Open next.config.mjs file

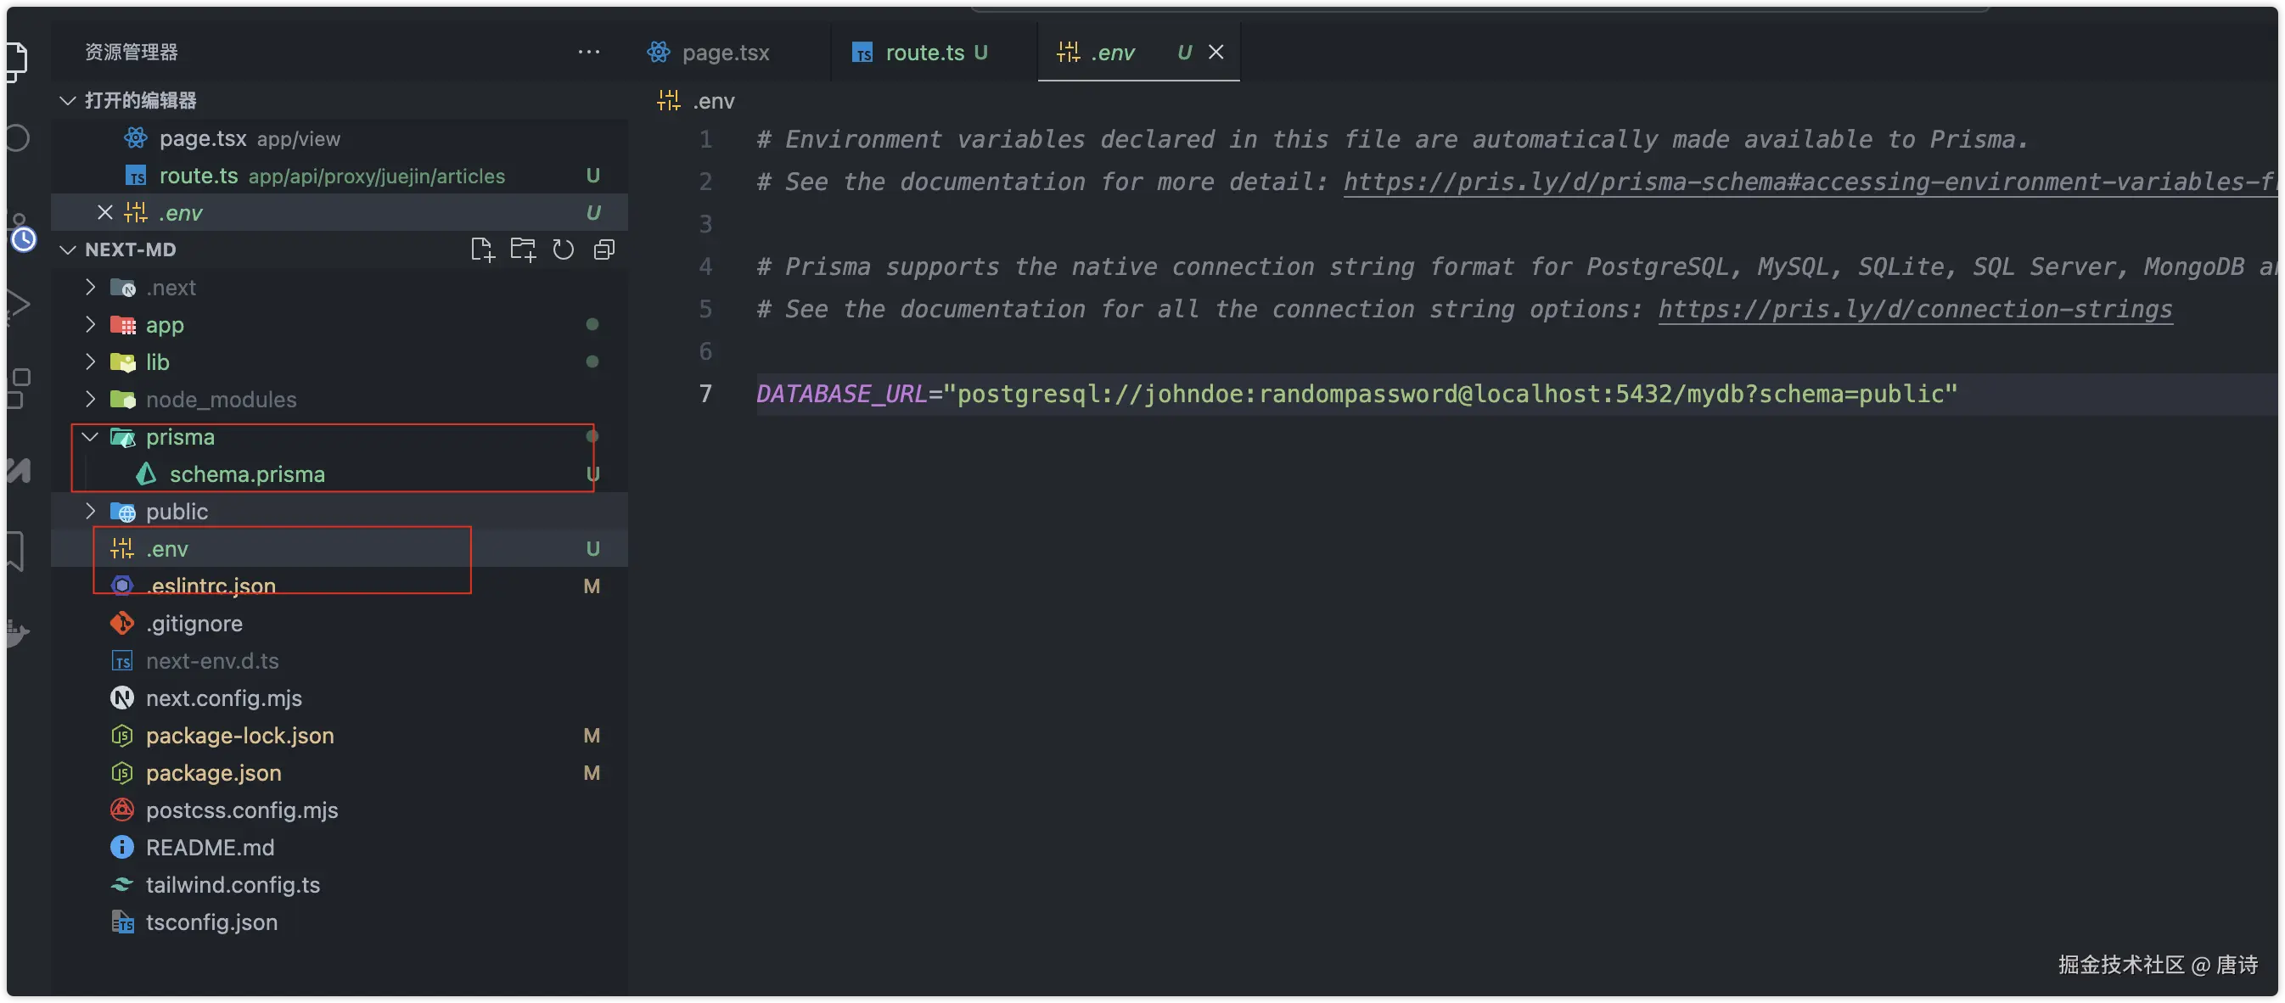coord(340,698)
